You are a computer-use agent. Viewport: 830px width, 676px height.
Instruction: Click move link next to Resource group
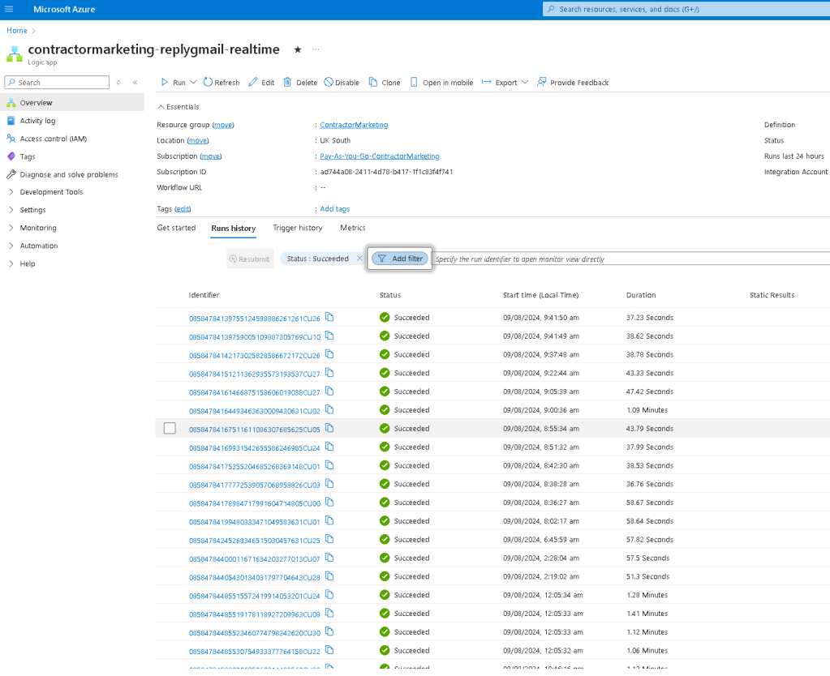pos(223,125)
